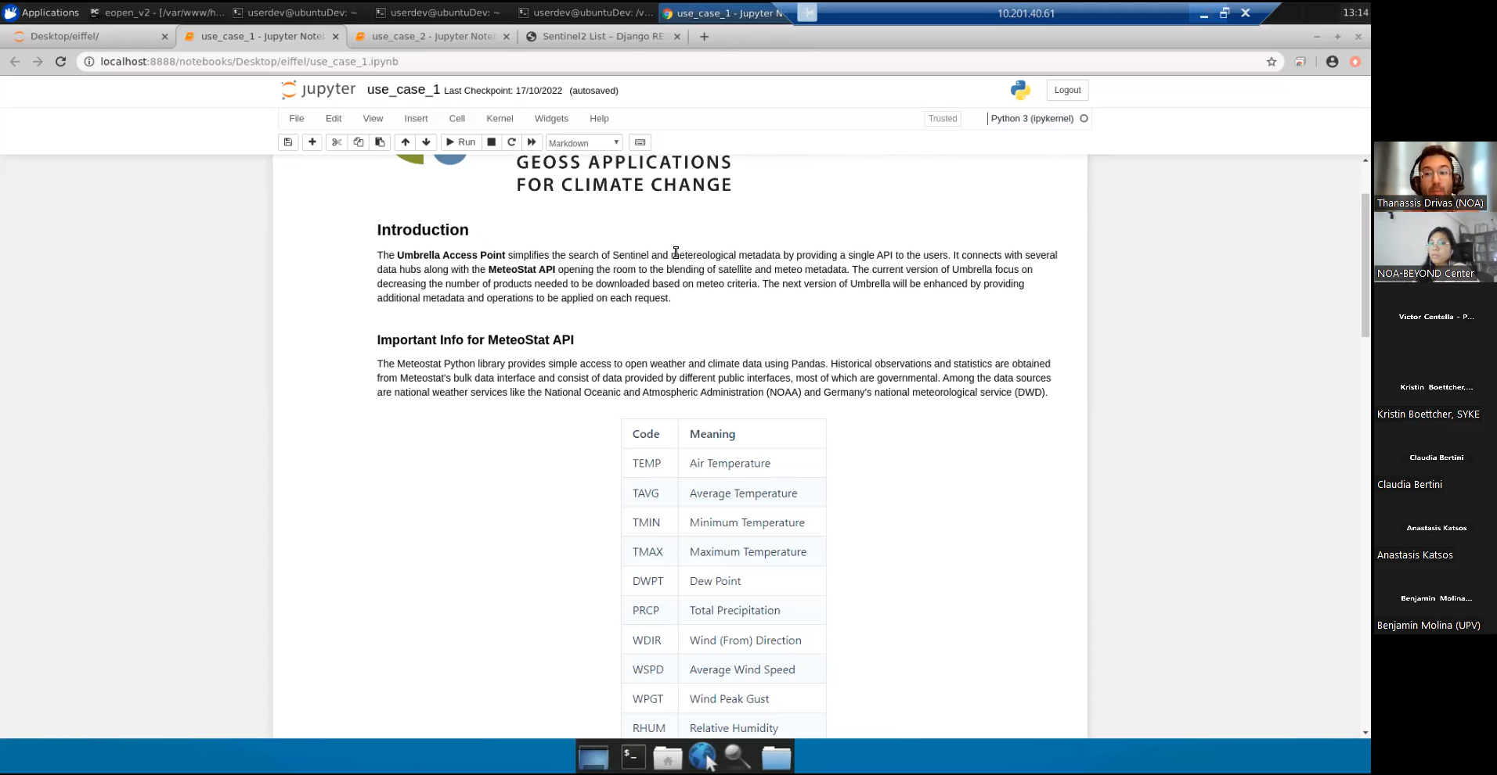Click the Logout button
The height and width of the screenshot is (775, 1497).
pyautogui.click(x=1067, y=91)
